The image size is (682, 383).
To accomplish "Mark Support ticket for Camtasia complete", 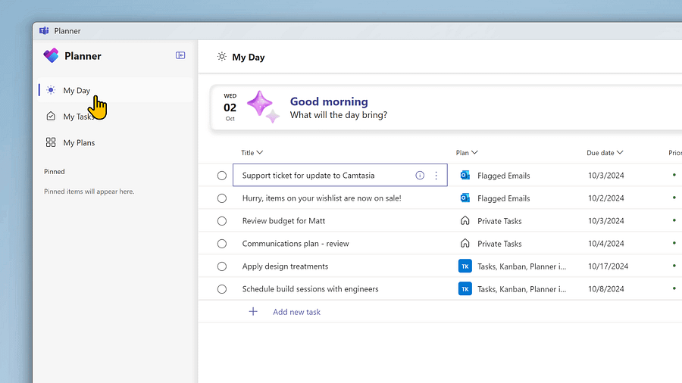I will click(222, 176).
